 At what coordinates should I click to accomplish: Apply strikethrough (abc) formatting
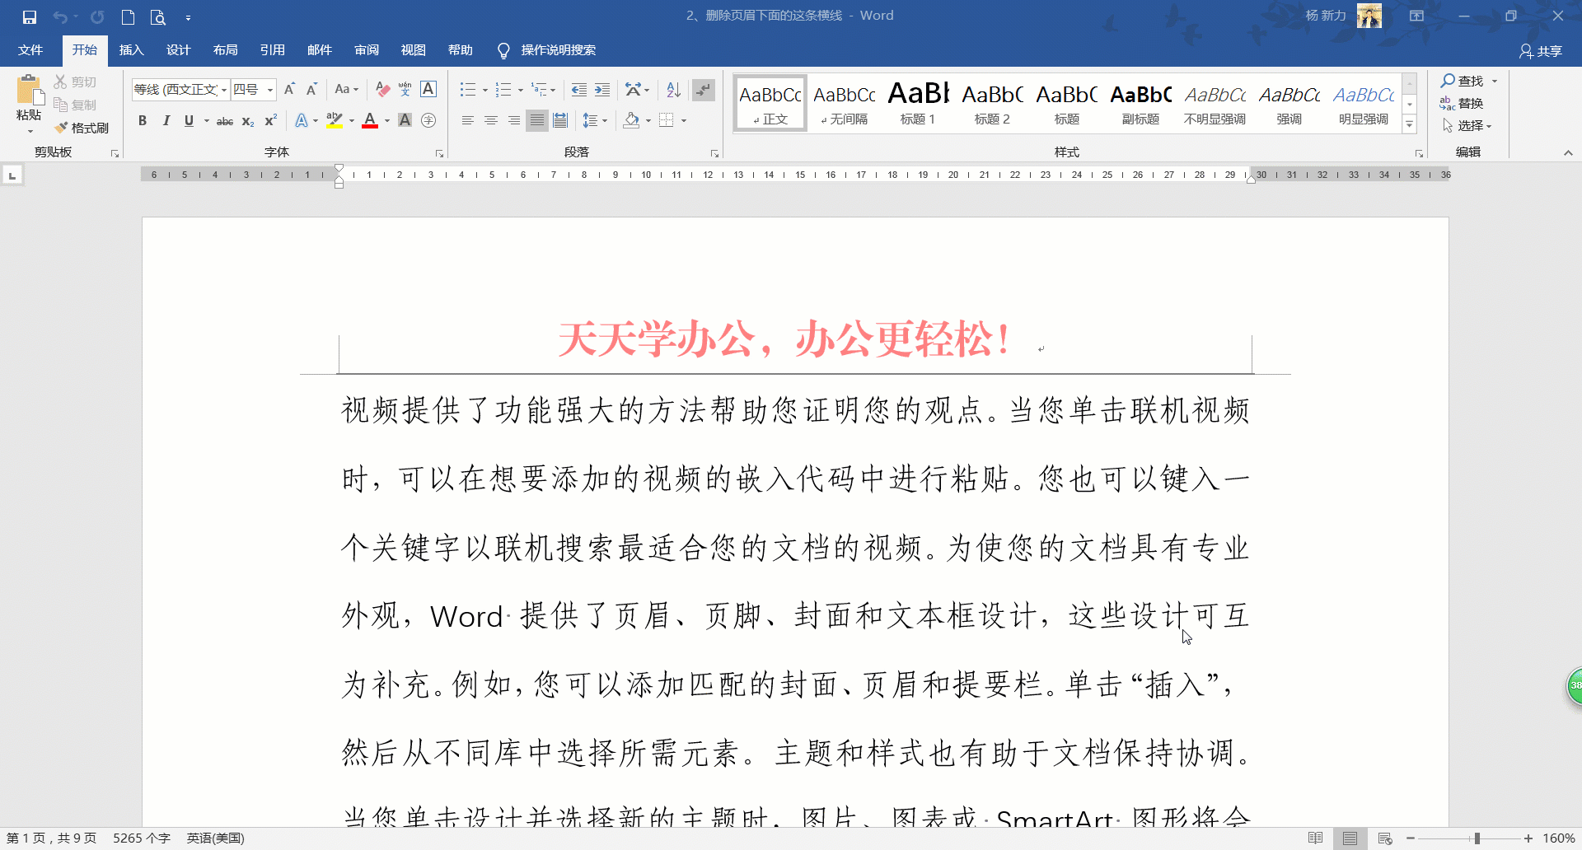point(224,121)
